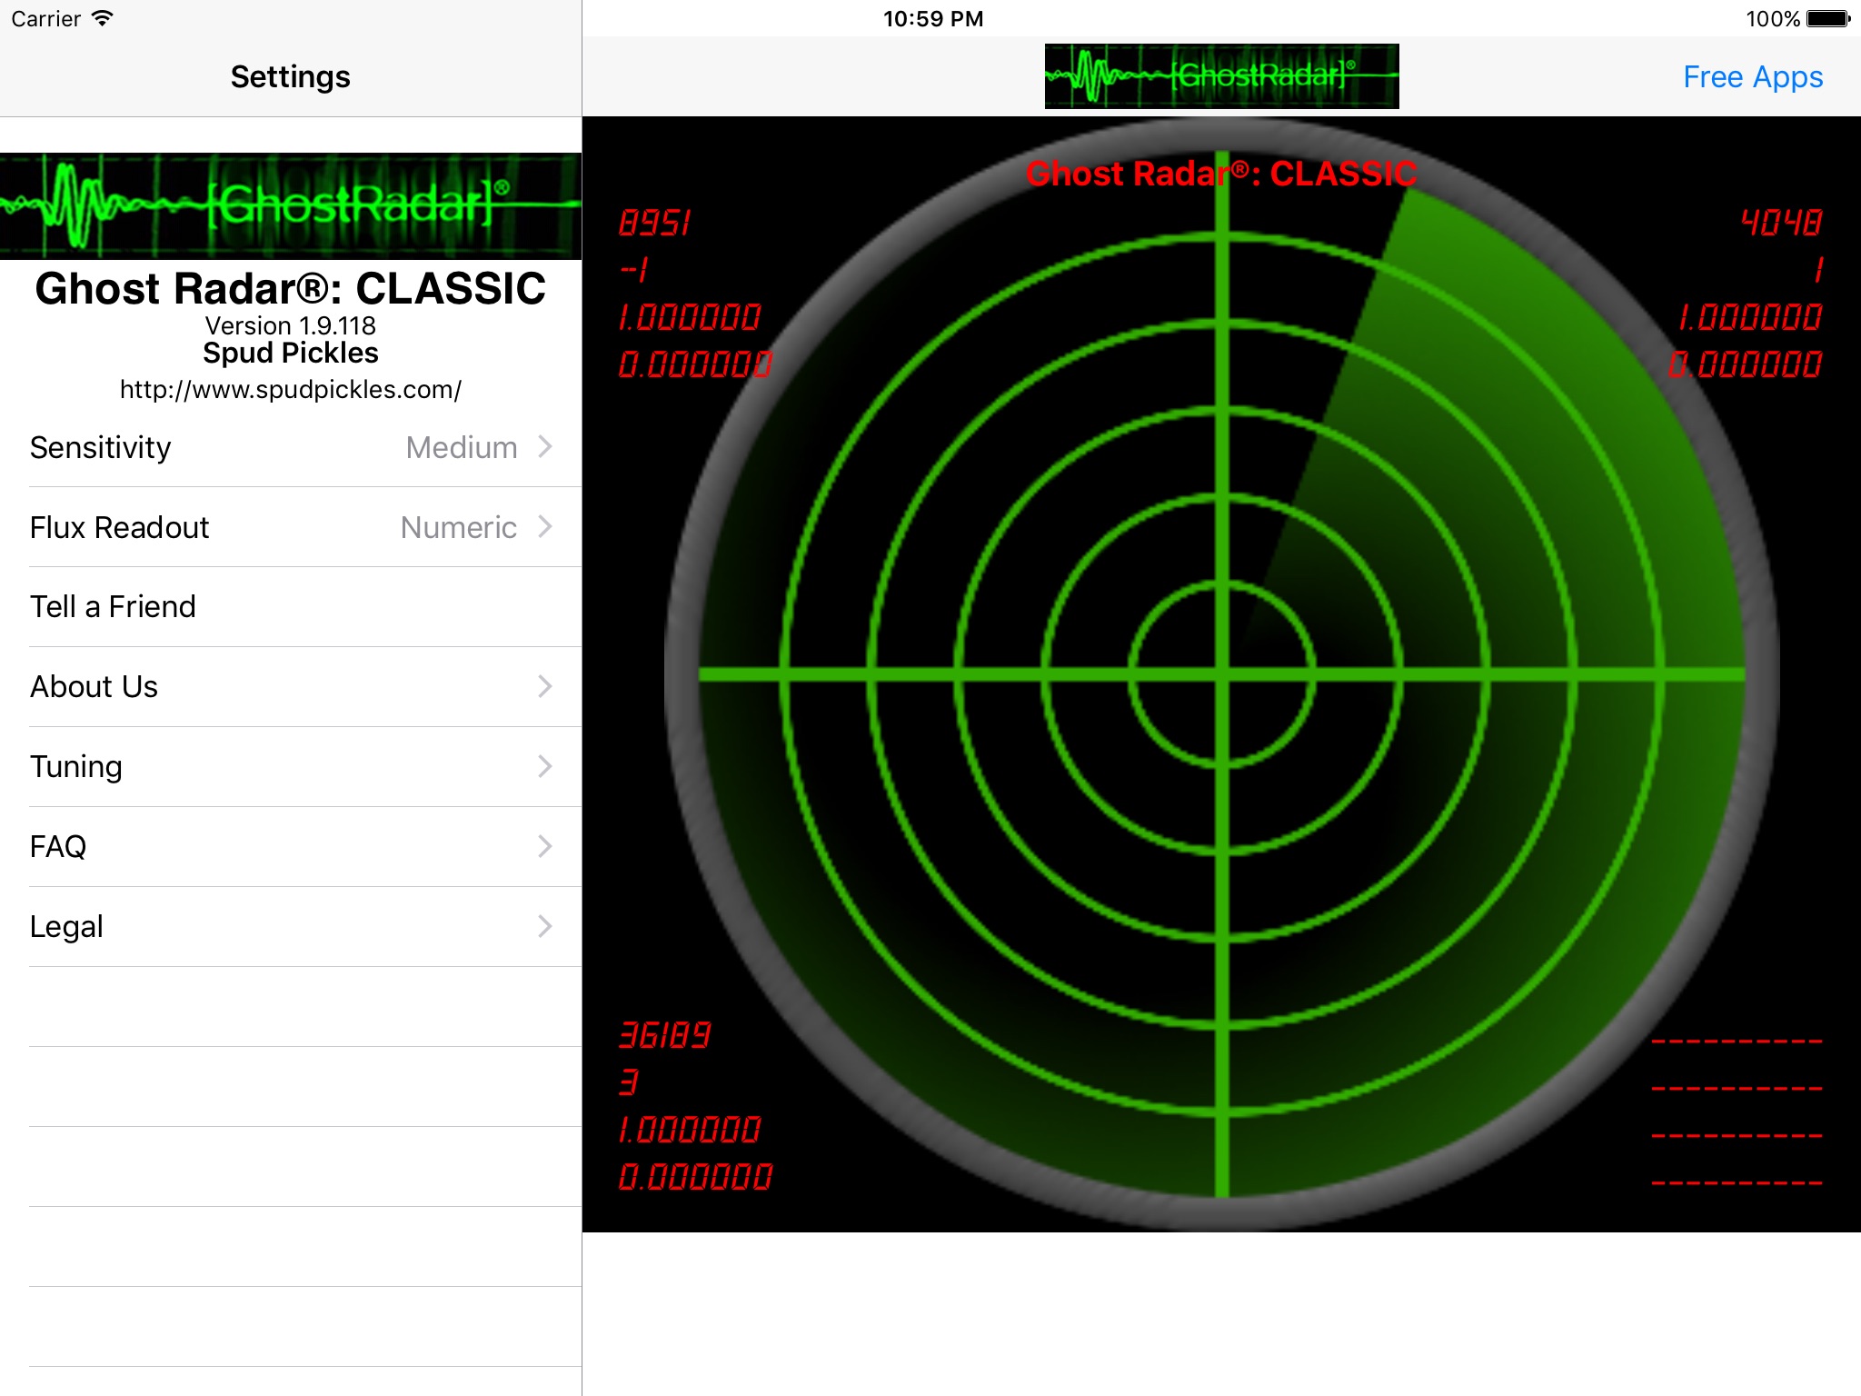Viewport: 1861px width, 1396px height.
Task: Tap the 4048 readout value
Action: point(1781,223)
